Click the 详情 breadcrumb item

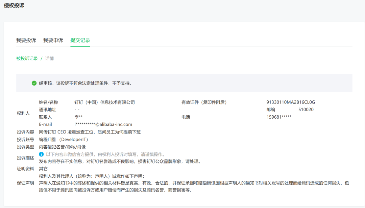click(49, 59)
